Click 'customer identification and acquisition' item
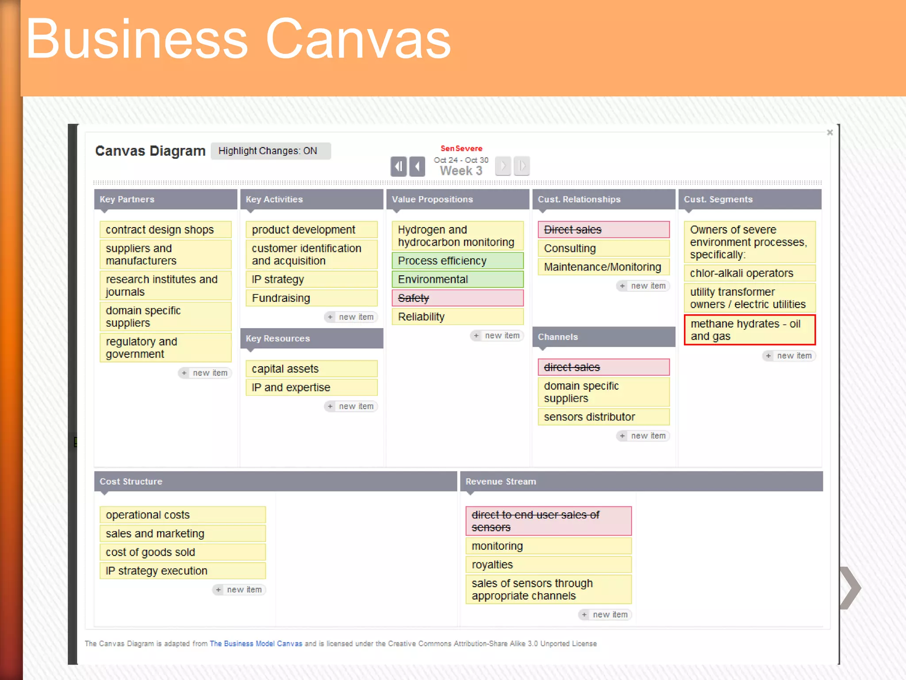 pos(311,255)
